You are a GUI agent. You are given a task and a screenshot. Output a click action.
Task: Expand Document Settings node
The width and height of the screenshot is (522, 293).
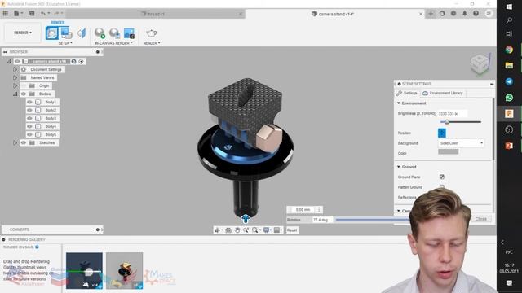[x=15, y=69]
